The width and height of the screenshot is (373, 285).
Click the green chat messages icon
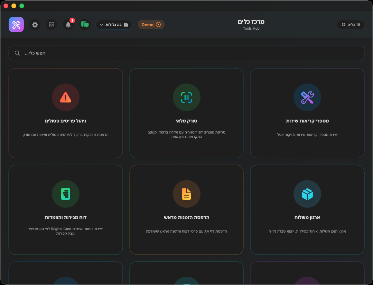point(85,24)
